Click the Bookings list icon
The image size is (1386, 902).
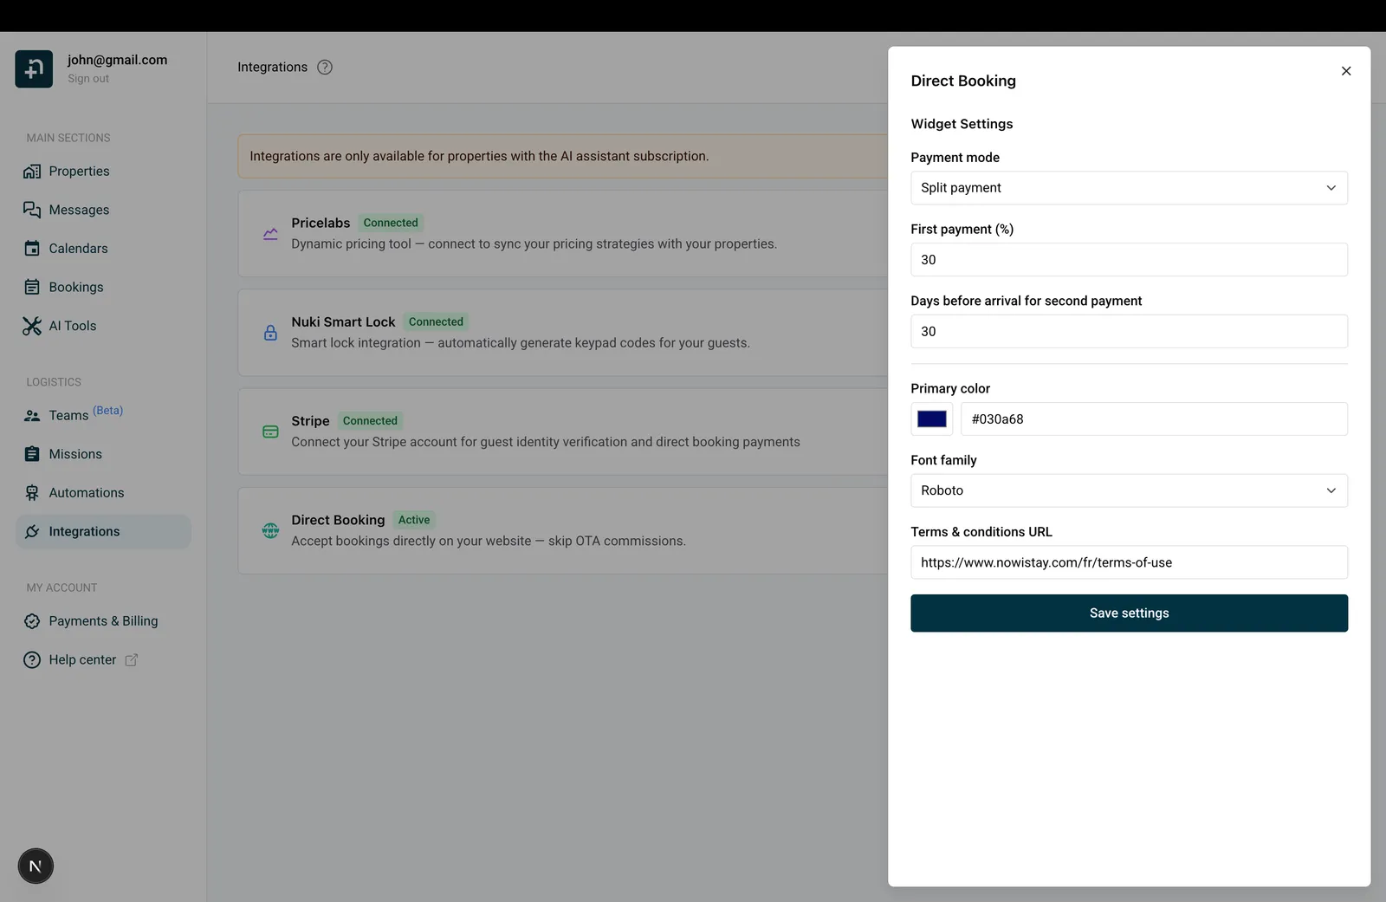point(32,287)
